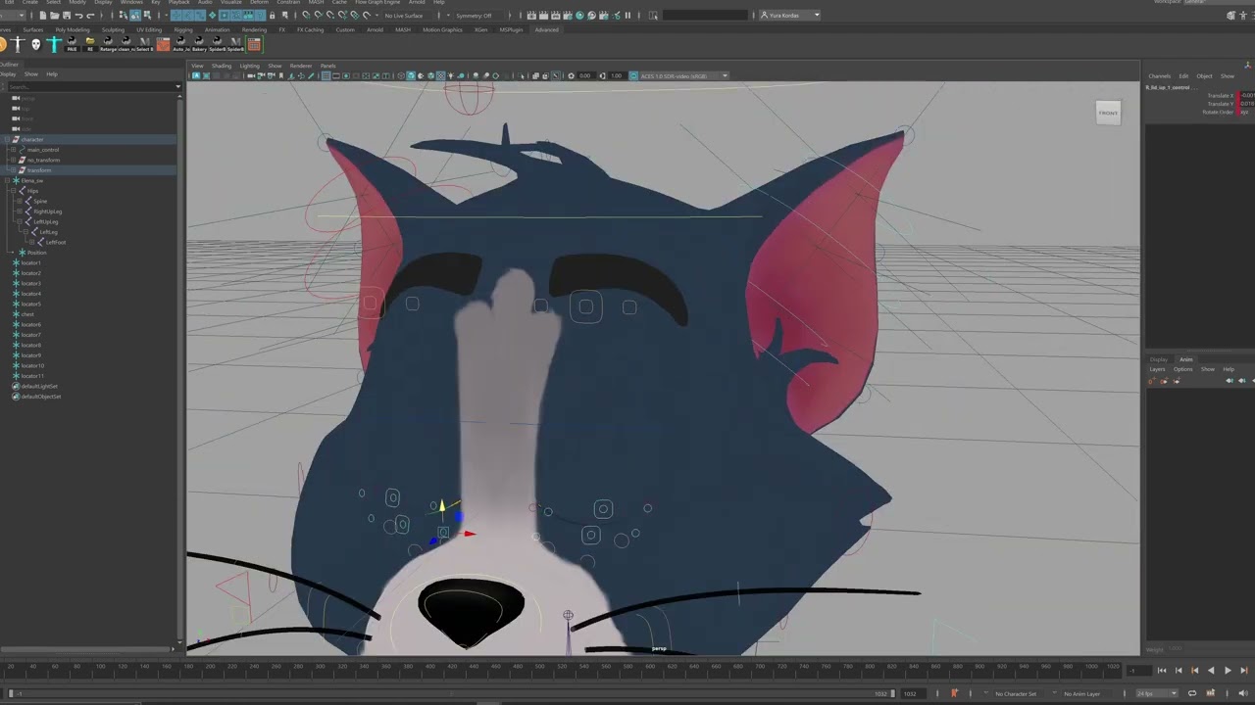Click the Auto keyframe toggle icon
The image size is (1255, 705).
click(x=954, y=693)
